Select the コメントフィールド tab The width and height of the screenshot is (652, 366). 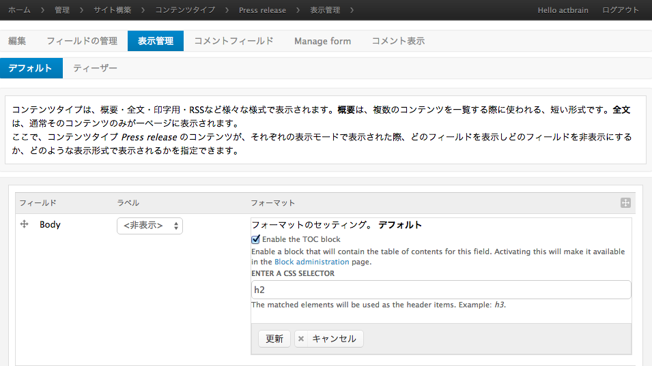233,41
